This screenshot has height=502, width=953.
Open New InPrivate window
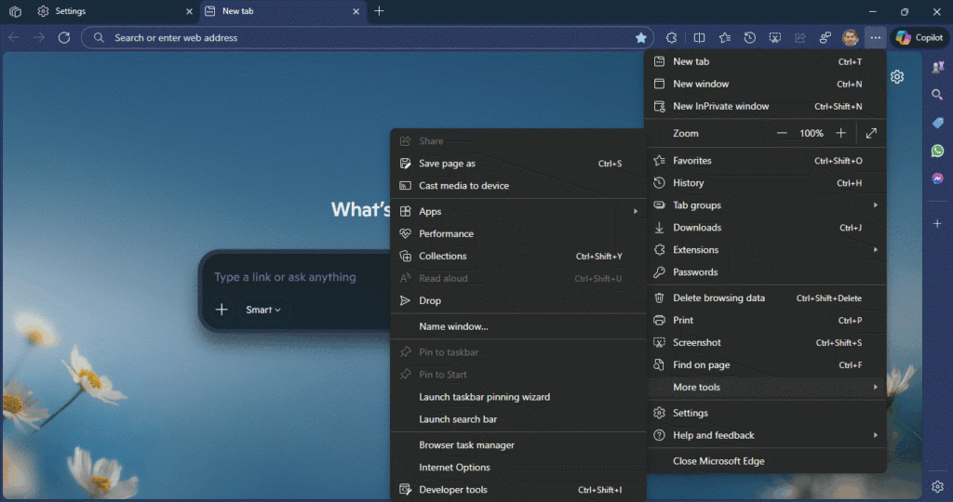pos(766,106)
